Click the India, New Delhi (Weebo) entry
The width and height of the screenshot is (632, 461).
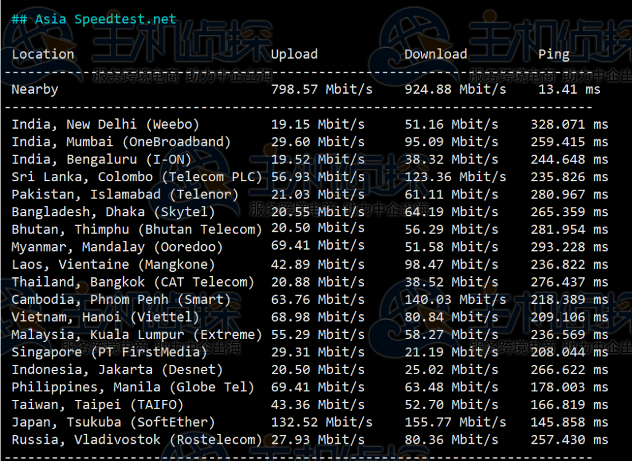point(106,124)
